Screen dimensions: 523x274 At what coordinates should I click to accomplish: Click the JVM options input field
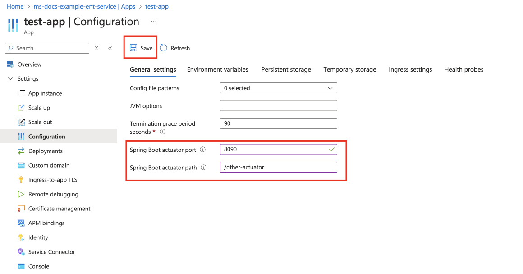[279, 105]
